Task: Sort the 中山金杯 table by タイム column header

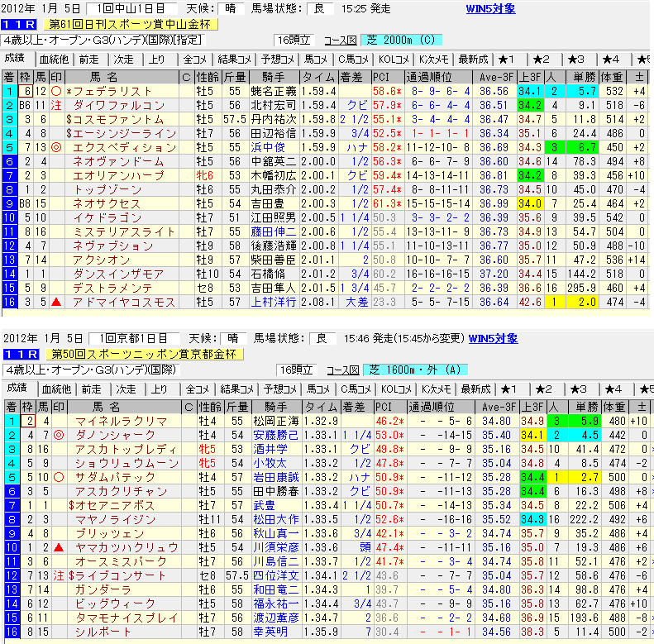Action: 319,77
